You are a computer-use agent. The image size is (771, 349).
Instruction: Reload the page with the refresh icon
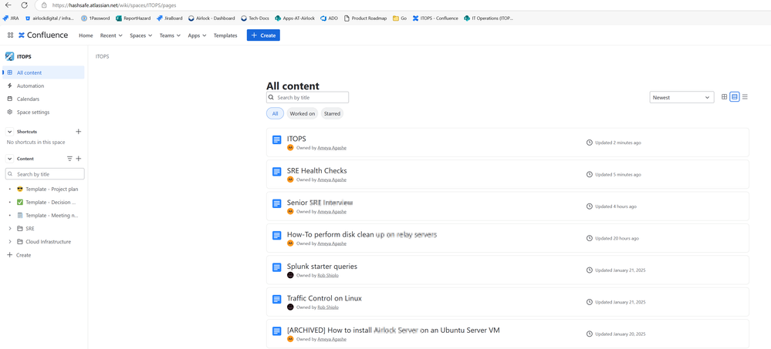pos(24,5)
